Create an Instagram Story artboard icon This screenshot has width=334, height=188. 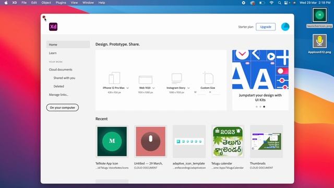[176, 78]
